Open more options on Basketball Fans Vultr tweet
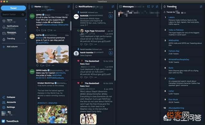The width and height of the screenshot is (205, 125). 96,77
